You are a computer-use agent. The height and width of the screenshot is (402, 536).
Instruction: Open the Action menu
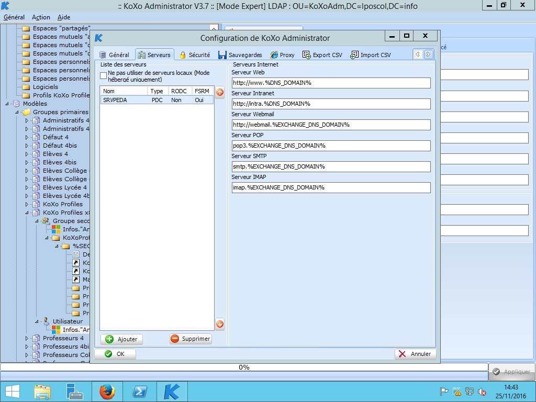(41, 17)
